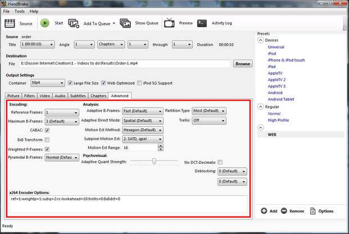Disable the CABAC checkbox
This screenshot has height=234, width=349.
(x=47, y=130)
